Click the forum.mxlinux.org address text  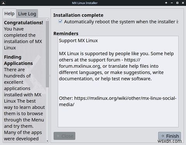click(x=79, y=66)
